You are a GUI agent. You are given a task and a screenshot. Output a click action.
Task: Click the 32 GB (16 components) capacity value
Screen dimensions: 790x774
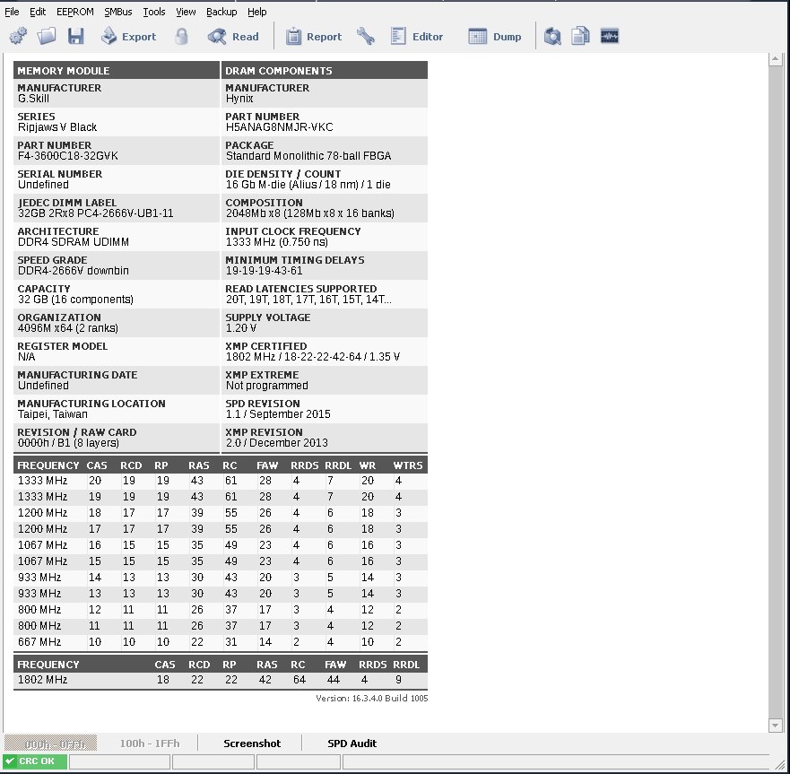[75, 300]
